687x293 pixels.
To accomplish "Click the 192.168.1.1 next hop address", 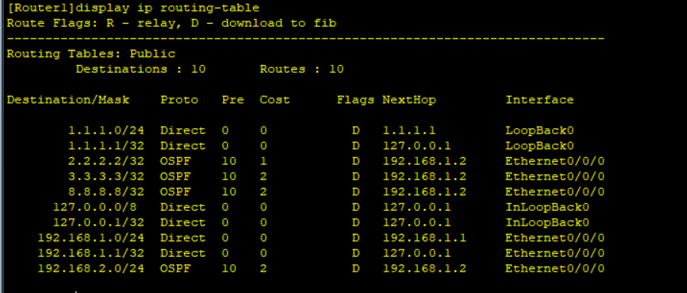I will click(425, 238).
